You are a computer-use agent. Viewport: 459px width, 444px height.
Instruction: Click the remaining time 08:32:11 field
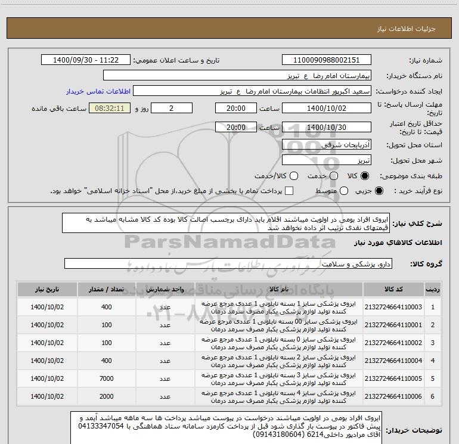pyautogui.click(x=110, y=108)
